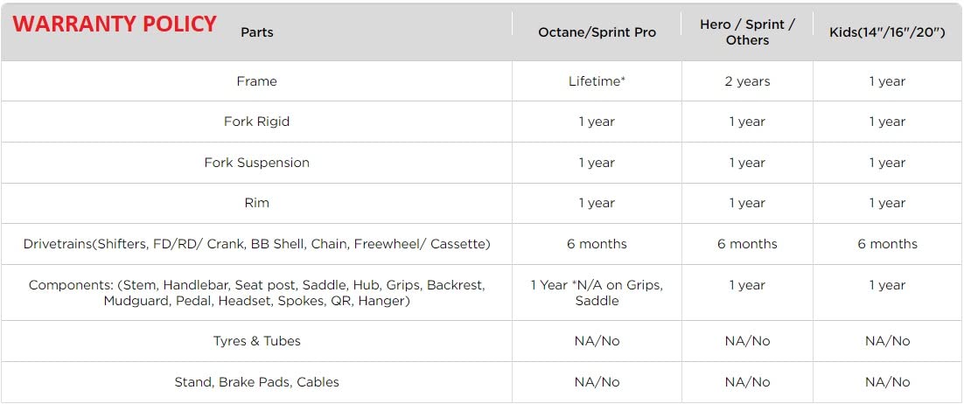Click the Fork Rigid row label
The image size is (964, 404).
256,122
